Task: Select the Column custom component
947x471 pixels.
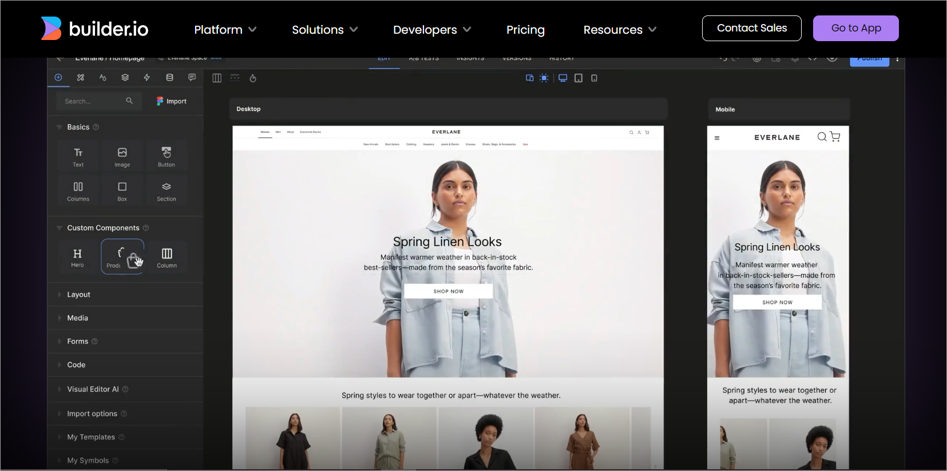Action: coord(167,257)
